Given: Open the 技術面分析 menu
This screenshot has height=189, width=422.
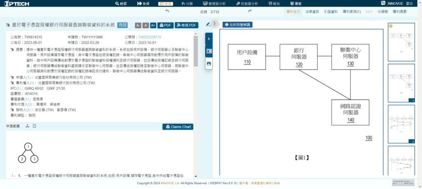Looking at the screenshot, I should tap(246, 3).
